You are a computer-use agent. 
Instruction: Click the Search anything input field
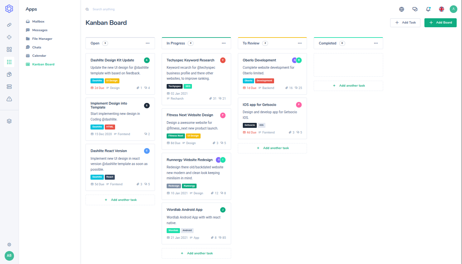(133, 9)
